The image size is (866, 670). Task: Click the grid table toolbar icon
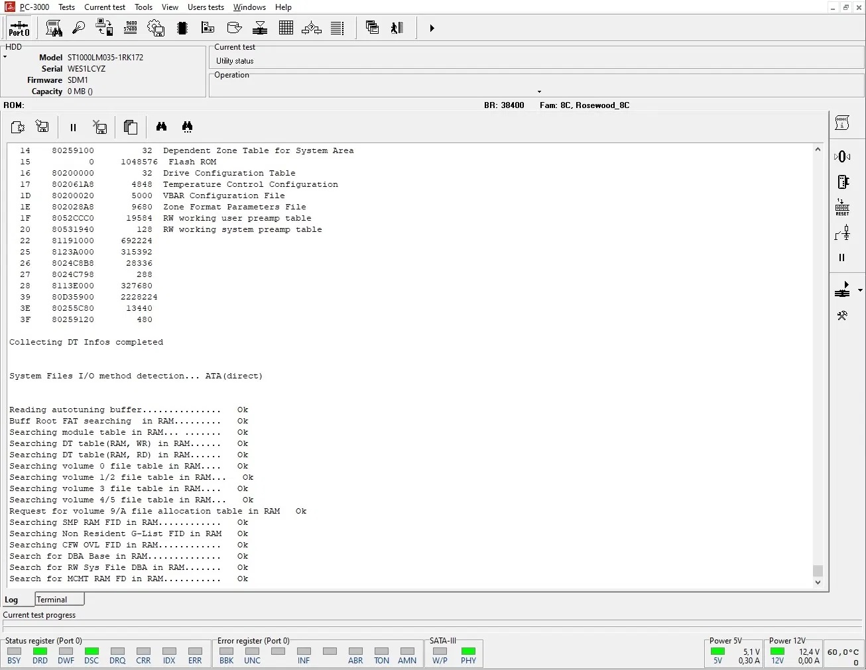click(x=286, y=28)
